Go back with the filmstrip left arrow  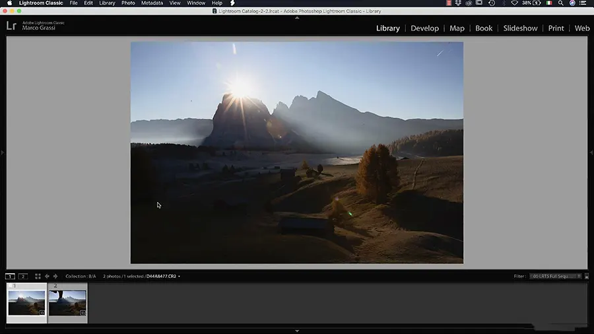click(47, 276)
